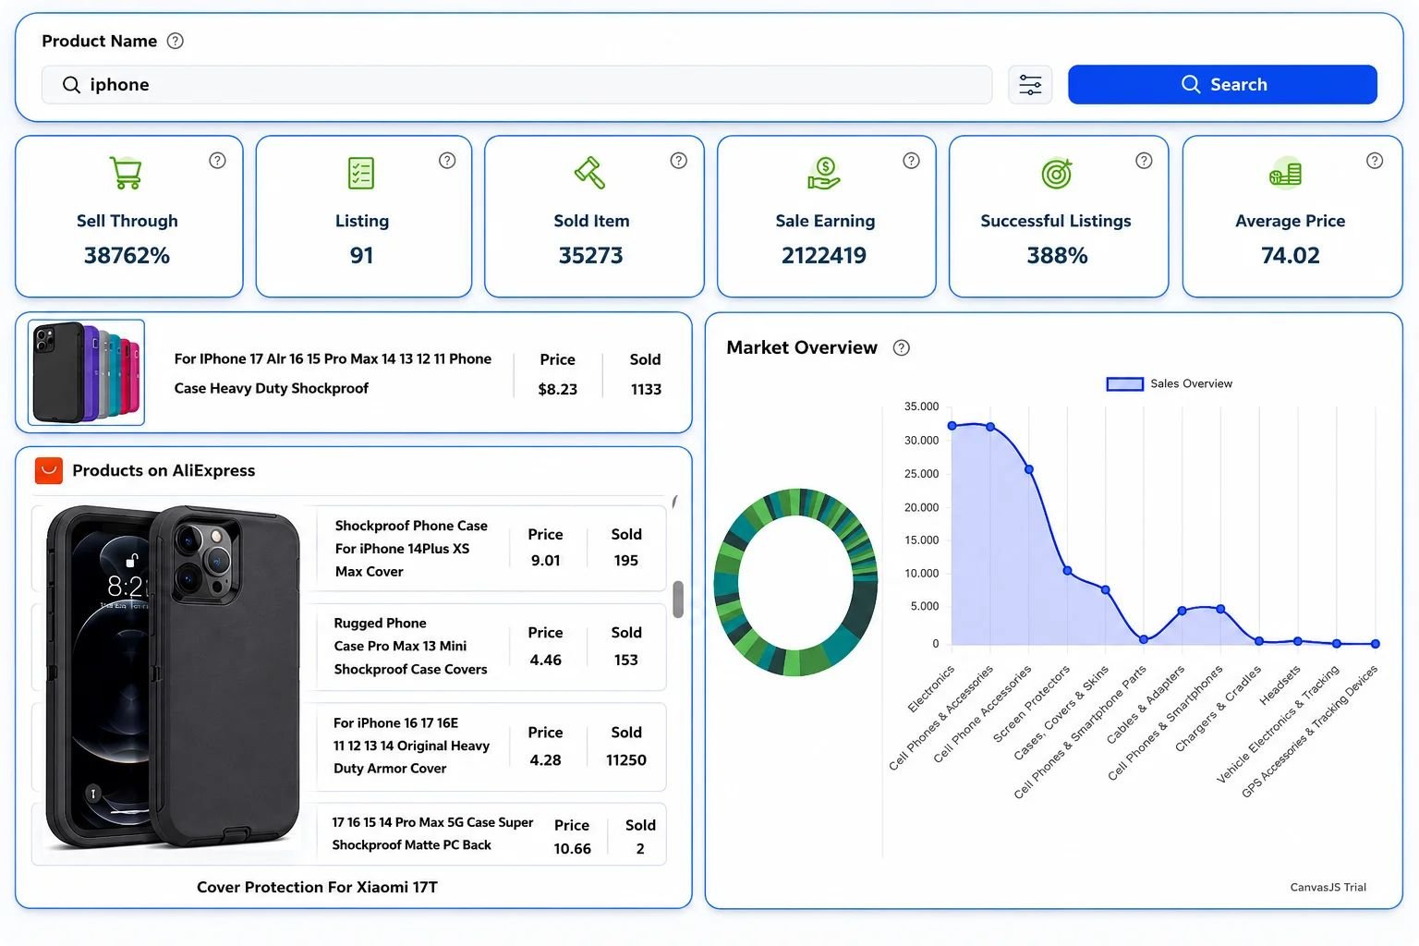Click the iphone product search field
Viewport: 1419px width, 946px height.
[x=516, y=85]
